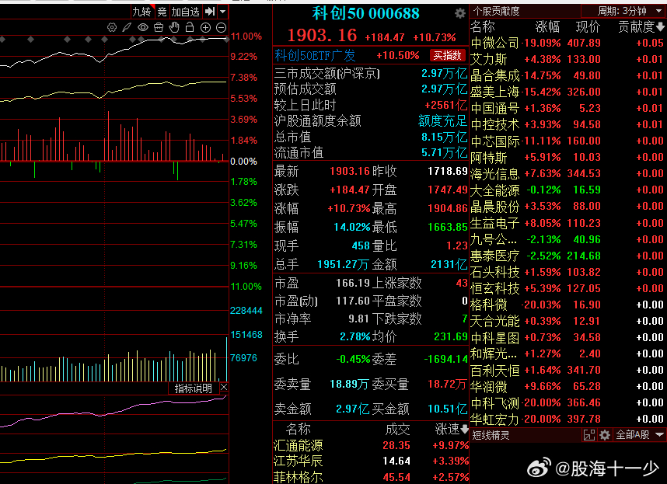This screenshot has width=667, height=484.
Task: Select 中国通号 stock row
Action: [x=567, y=108]
